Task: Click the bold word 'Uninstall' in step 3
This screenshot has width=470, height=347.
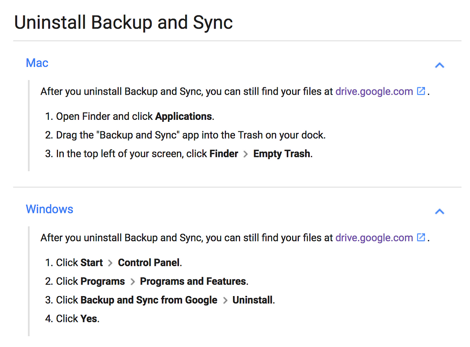Action: [x=253, y=300]
